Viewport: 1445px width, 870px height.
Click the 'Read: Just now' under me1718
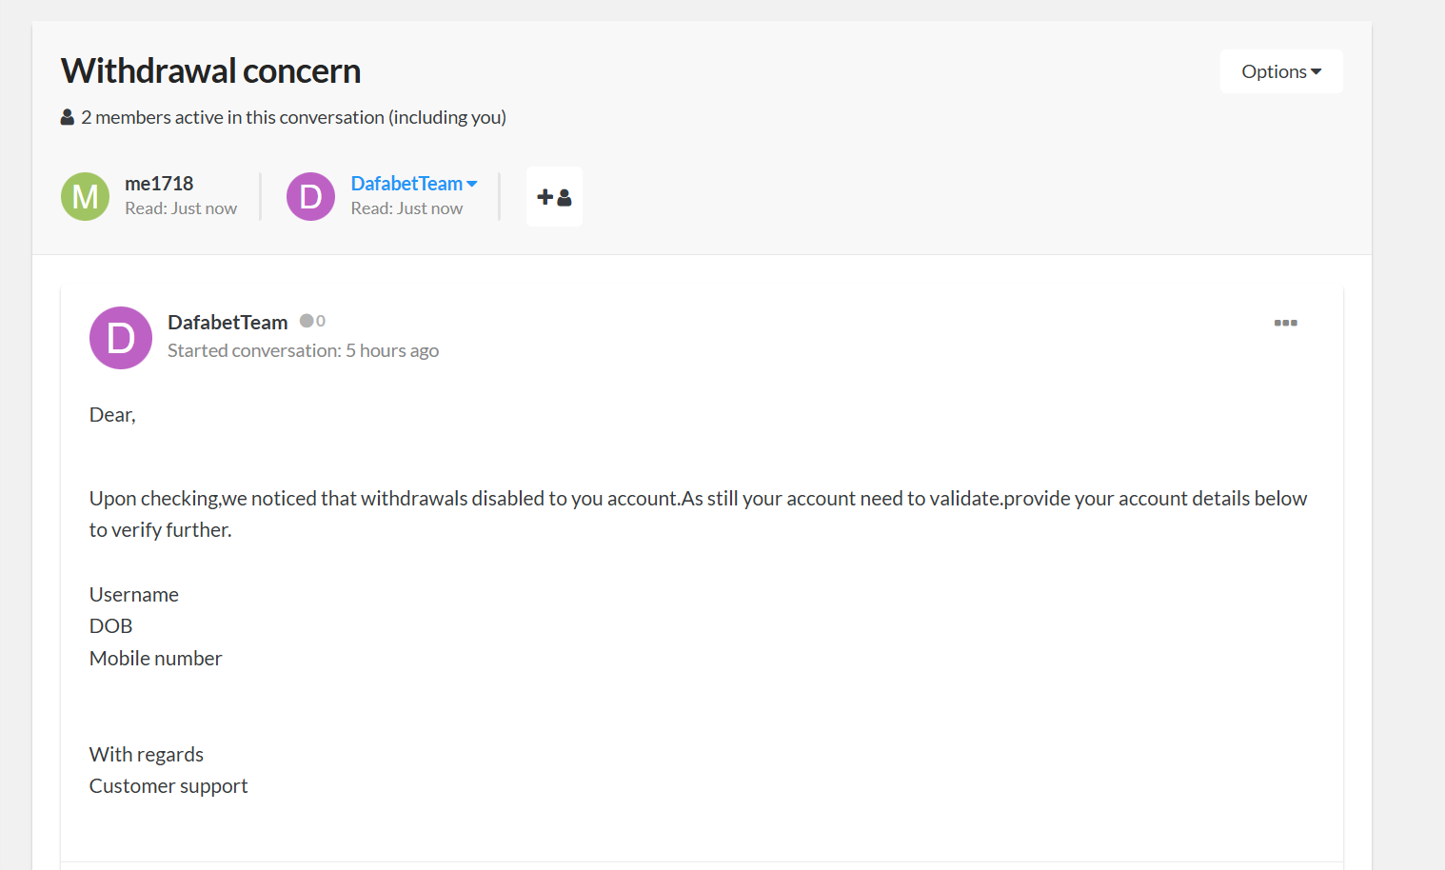181,208
